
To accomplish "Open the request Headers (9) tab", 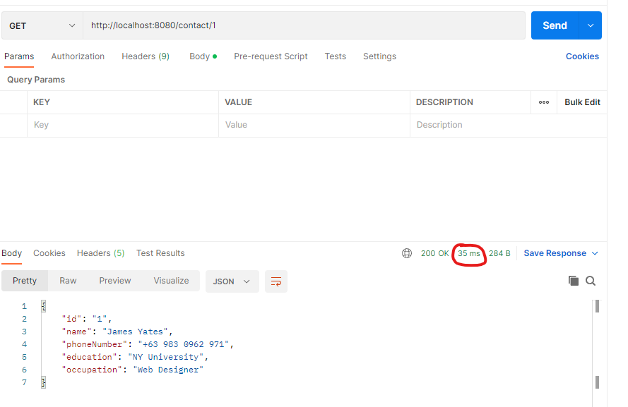I will 146,56.
